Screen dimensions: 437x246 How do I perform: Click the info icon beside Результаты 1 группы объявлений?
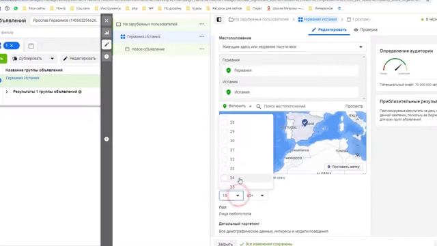(x=80, y=92)
